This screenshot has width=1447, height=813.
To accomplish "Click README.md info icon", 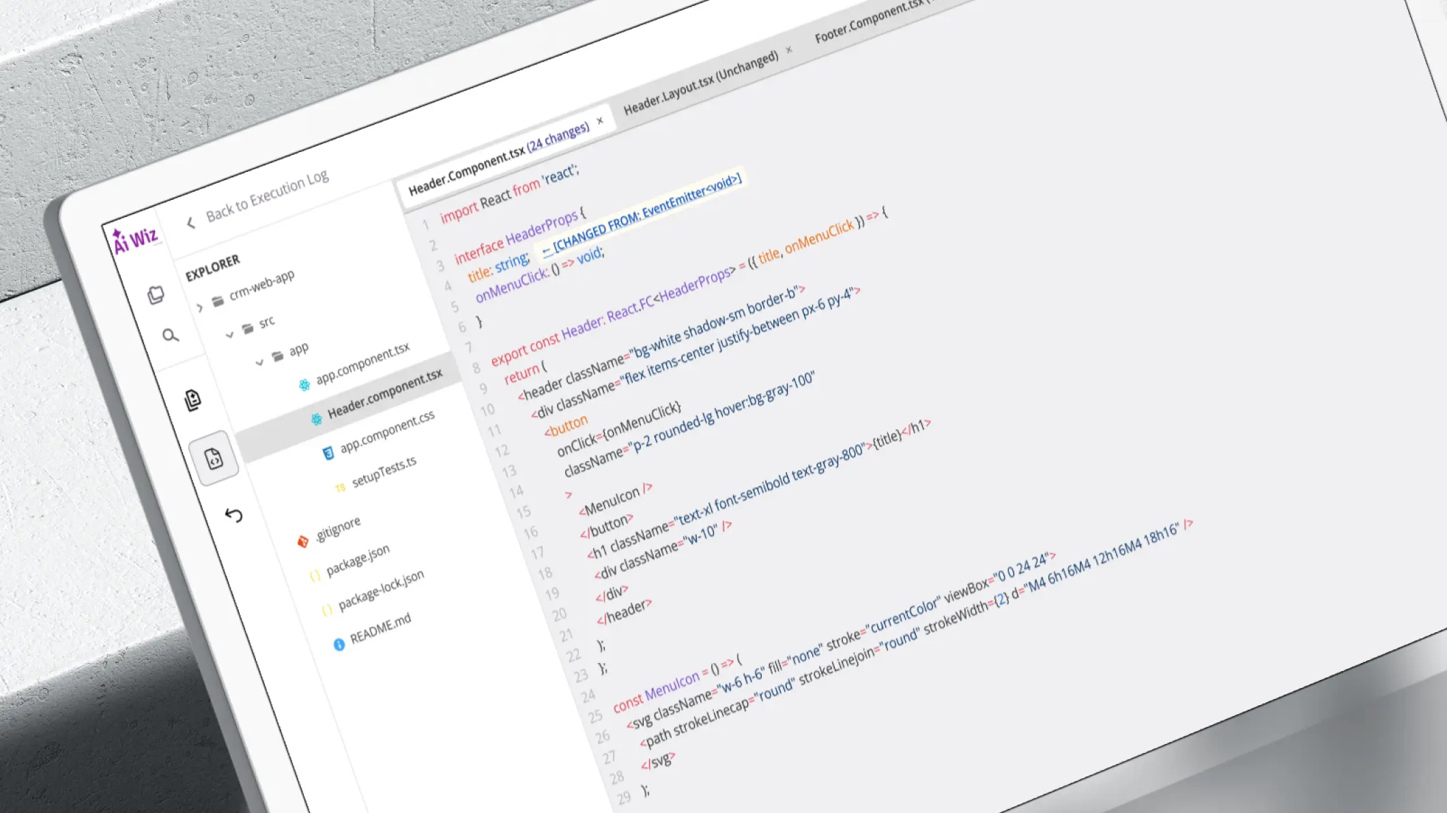I will click(x=339, y=645).
